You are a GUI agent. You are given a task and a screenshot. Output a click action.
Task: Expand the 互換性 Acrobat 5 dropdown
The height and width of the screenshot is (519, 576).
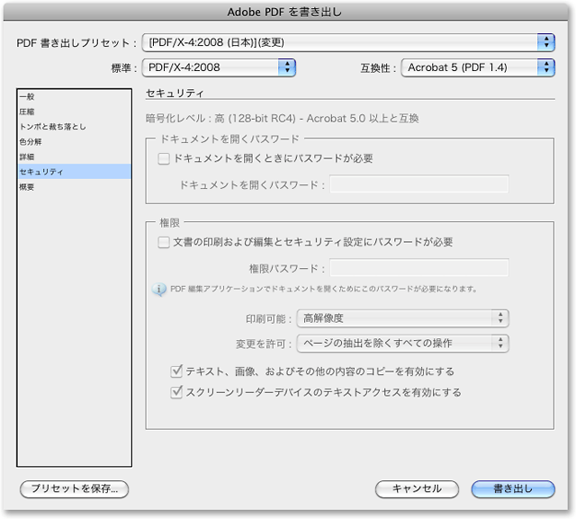pos(477,67)
